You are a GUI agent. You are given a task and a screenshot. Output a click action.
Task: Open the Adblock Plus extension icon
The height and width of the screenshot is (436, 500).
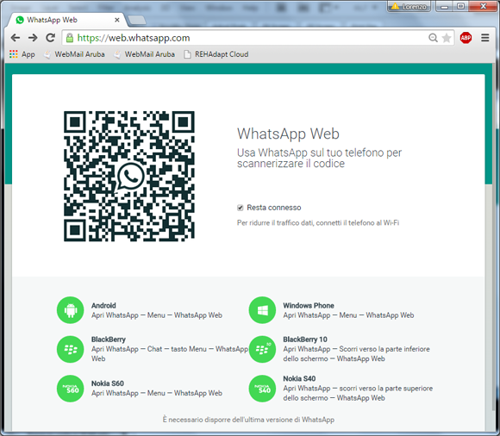click(466, 38)
